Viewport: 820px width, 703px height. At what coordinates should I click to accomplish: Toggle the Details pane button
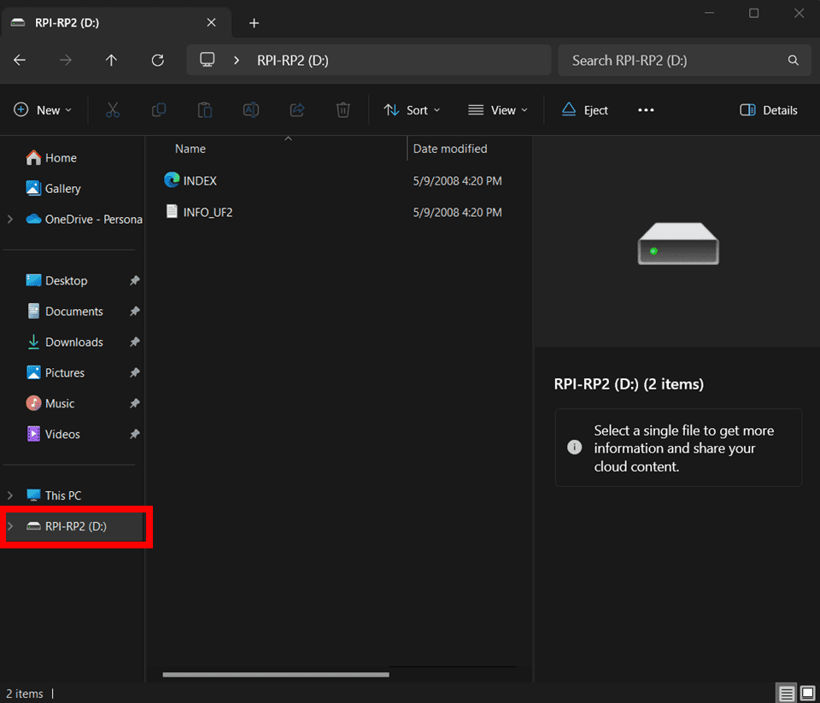[768, 110]
